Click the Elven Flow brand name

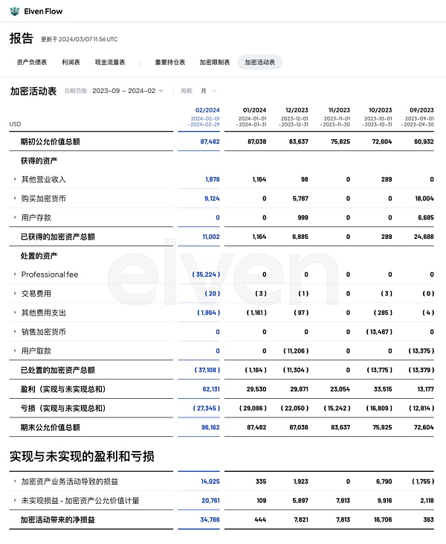tap(43, 11)
